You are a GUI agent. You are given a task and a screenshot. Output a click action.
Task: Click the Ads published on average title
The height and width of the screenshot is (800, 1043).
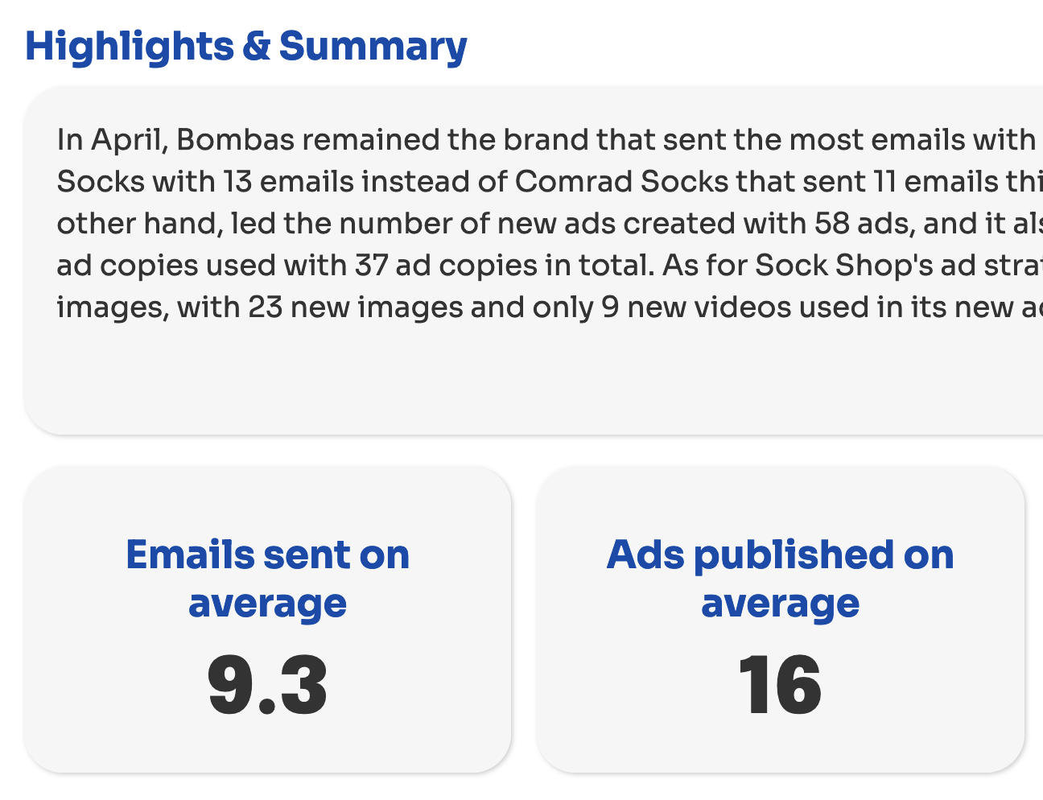coord(780,579)
